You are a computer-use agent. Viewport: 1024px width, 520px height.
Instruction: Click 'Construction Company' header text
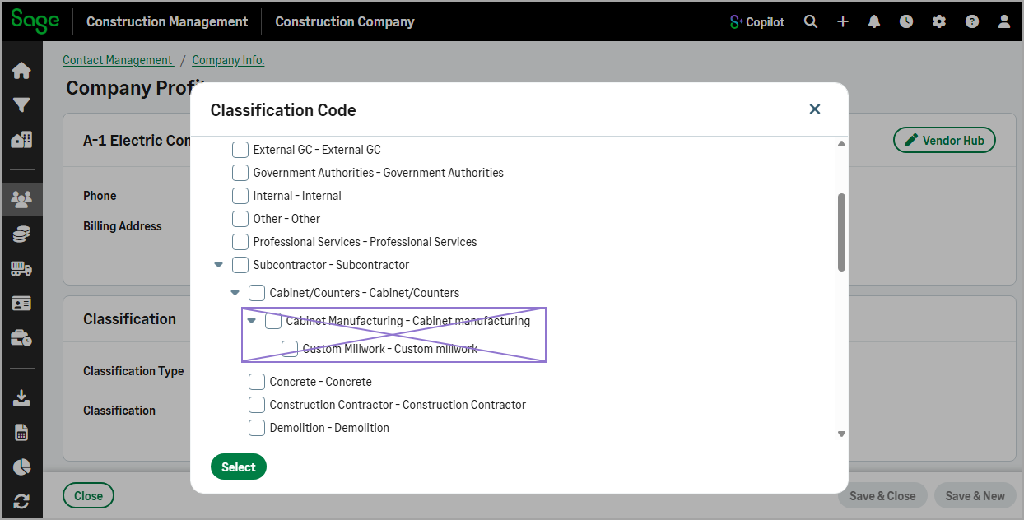(x=345, y=22)
